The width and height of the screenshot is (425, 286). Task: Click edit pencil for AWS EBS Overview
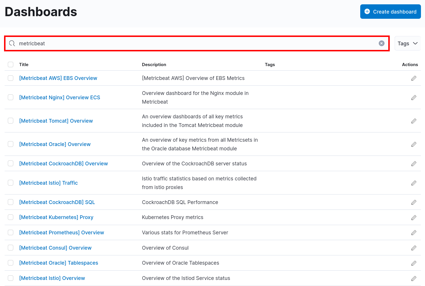coord(414,78)
